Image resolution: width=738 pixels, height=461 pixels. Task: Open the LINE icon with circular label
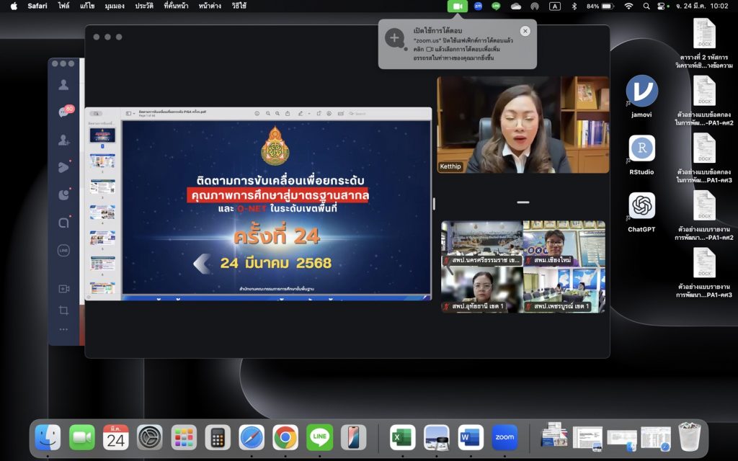pyautogui.click(x=63, y=250)
